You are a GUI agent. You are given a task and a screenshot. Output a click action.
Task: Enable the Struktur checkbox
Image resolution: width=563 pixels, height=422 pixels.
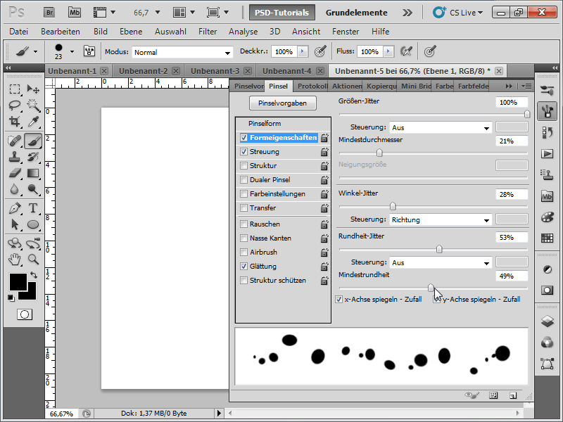(x=243, y=165)
